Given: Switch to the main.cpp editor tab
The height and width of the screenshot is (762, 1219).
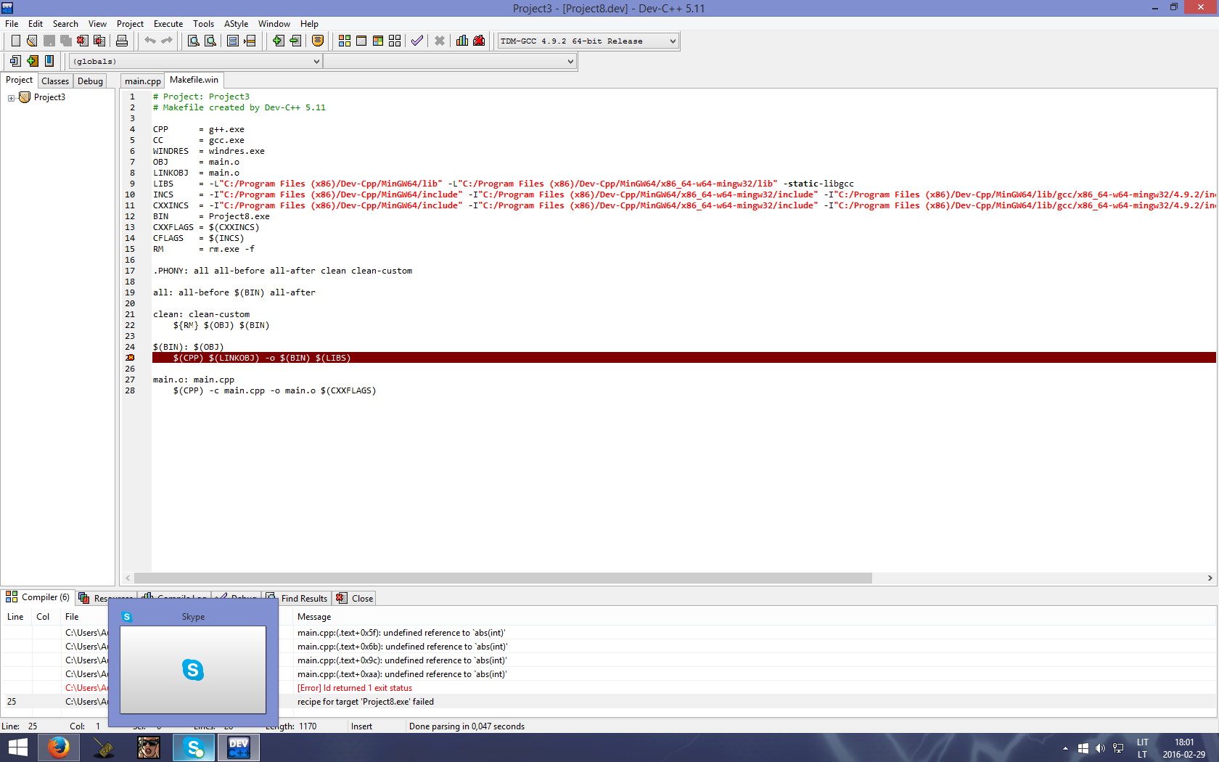Looking at the screenshot, I should pyautogui.click(x=142, y=81).
